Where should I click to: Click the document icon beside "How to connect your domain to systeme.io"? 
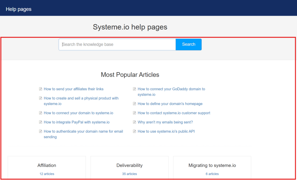coord(40,113)
